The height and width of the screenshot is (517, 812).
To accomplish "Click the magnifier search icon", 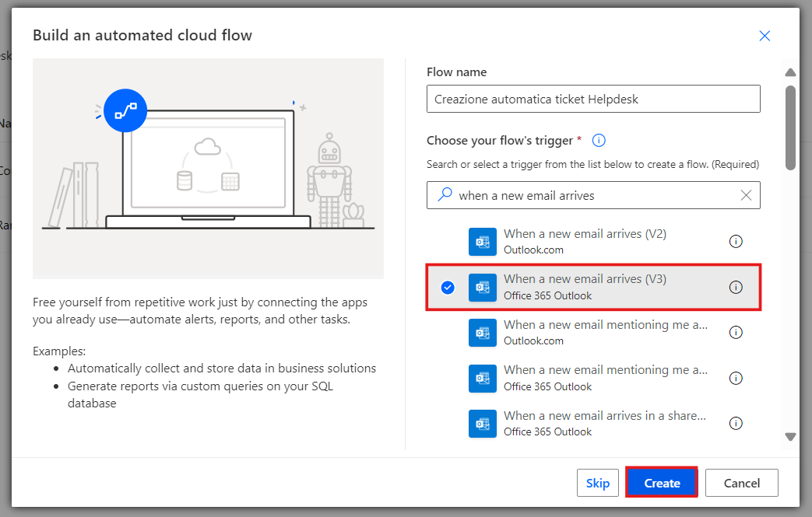I will [x=445, y=194].
